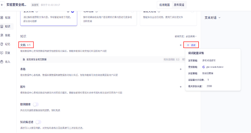Click the 调试配置详情 popup title

[196, 53]
